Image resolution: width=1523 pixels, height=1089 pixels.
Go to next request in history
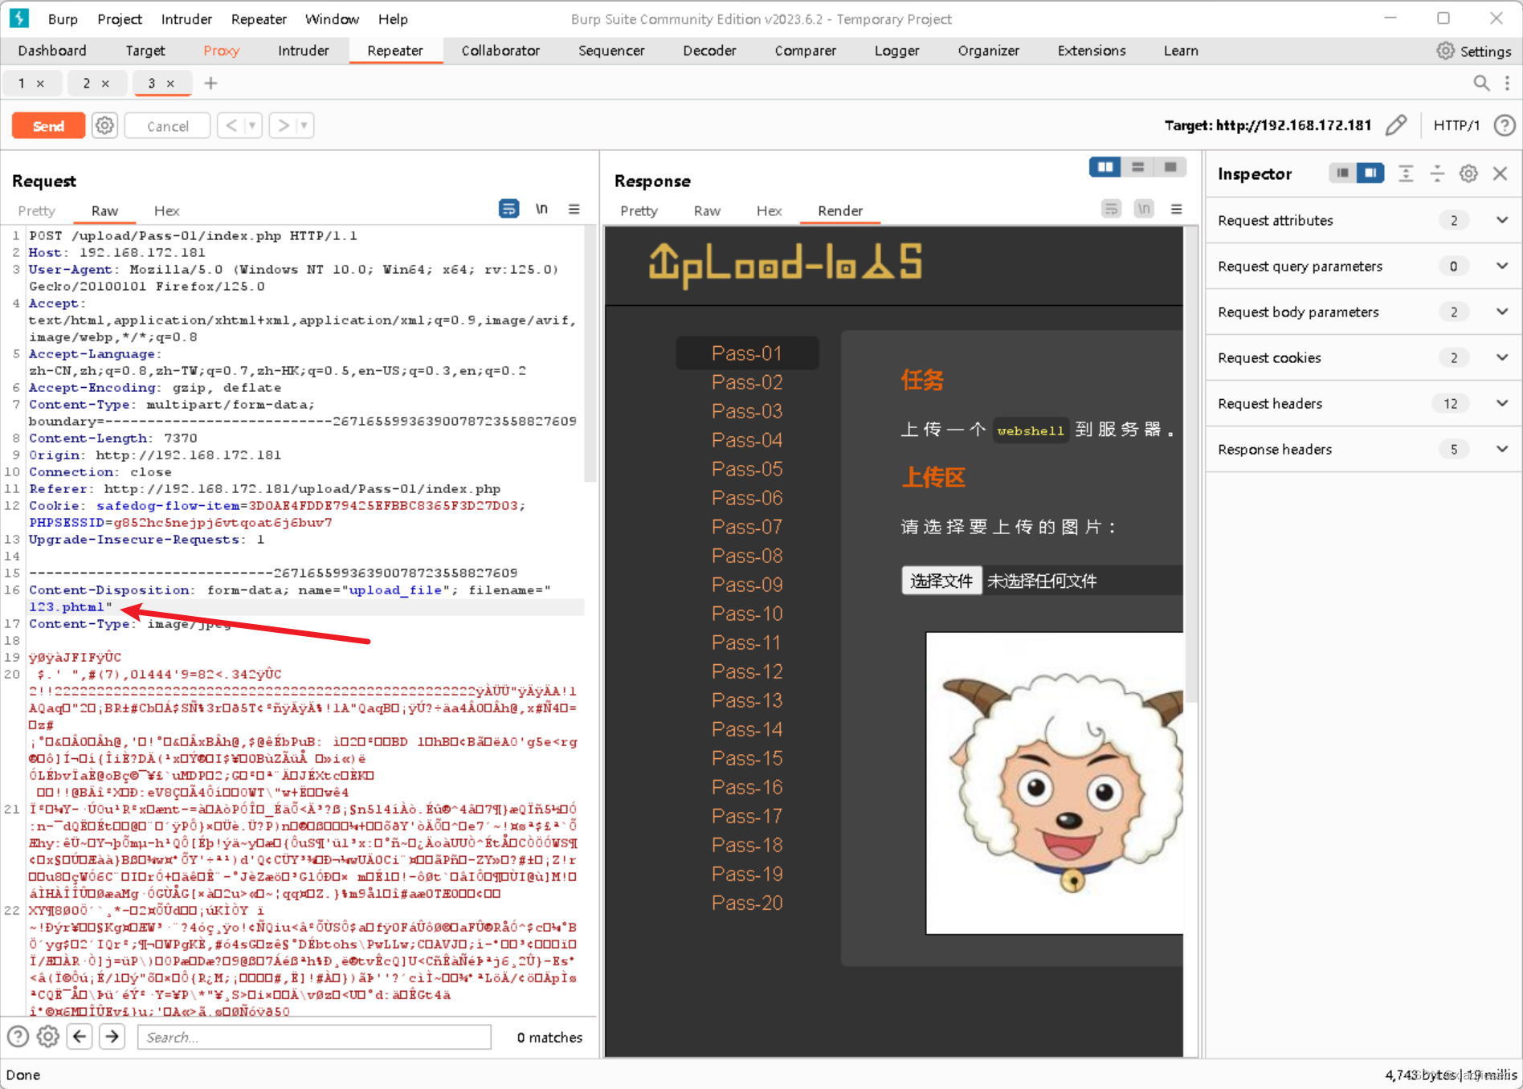pos(283,125)
